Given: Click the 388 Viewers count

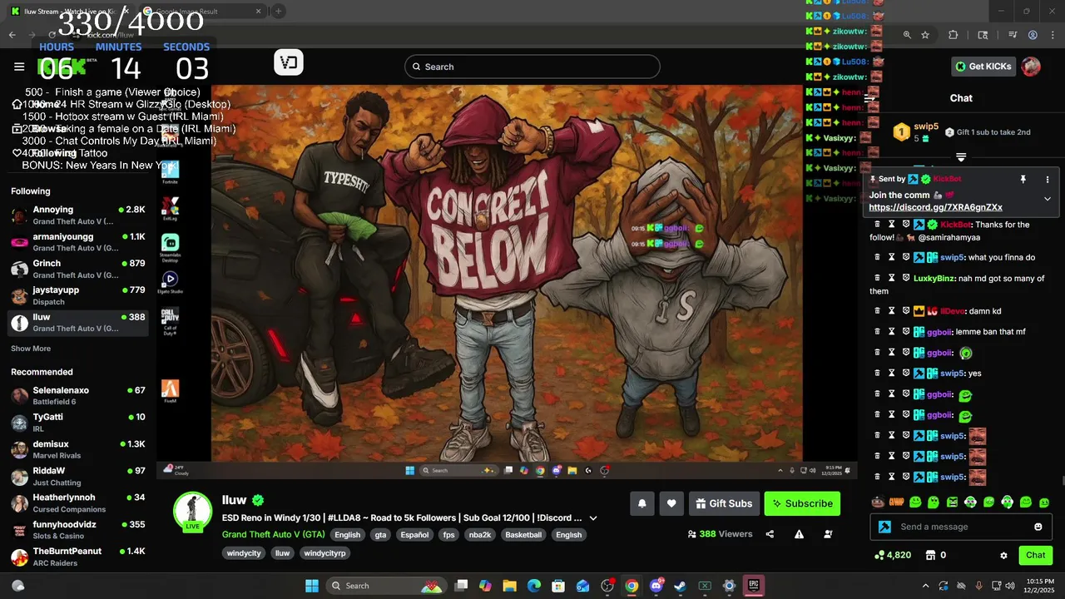Looking at the screenshot, I should (720, 534).
